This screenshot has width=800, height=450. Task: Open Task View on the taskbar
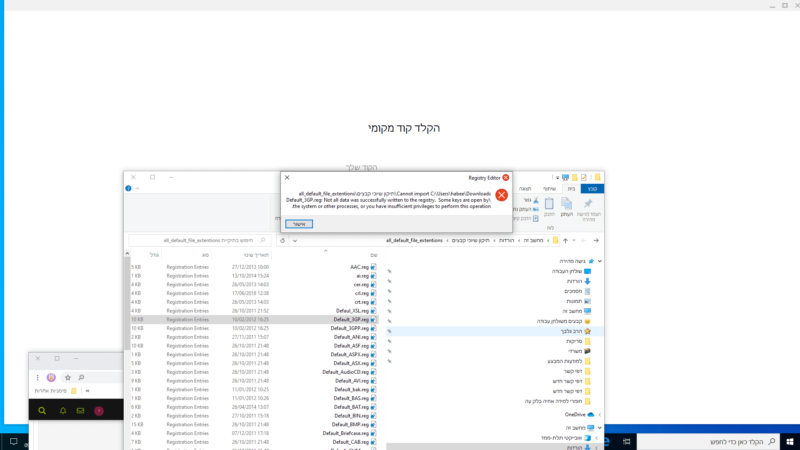pyautogui.click(x=627, y=442)
